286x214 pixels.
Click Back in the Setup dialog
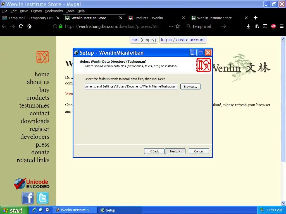click(x=154, y=151)
